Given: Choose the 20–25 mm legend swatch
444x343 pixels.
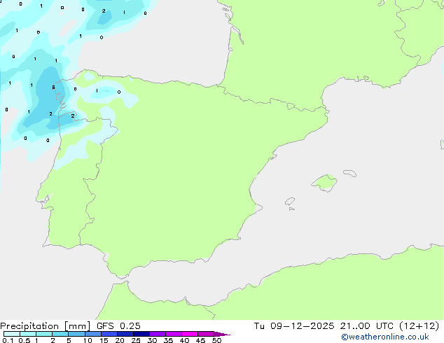Looking at the screenshot, I should click(125, 334).
